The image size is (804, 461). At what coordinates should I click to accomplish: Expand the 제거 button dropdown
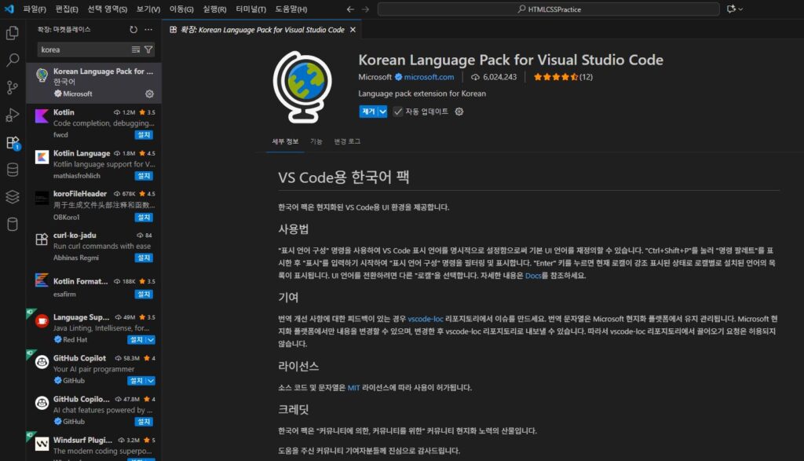(x=382, y=112)
